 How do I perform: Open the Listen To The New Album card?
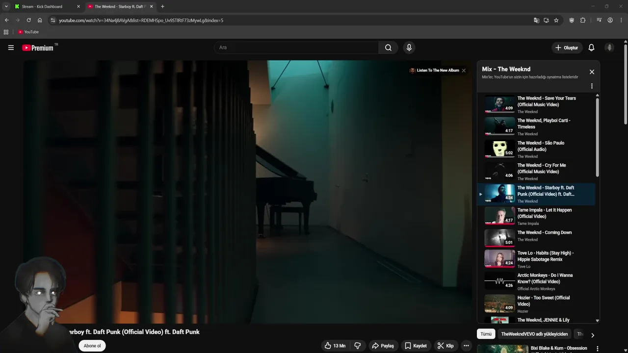click(x=434, y=71)
